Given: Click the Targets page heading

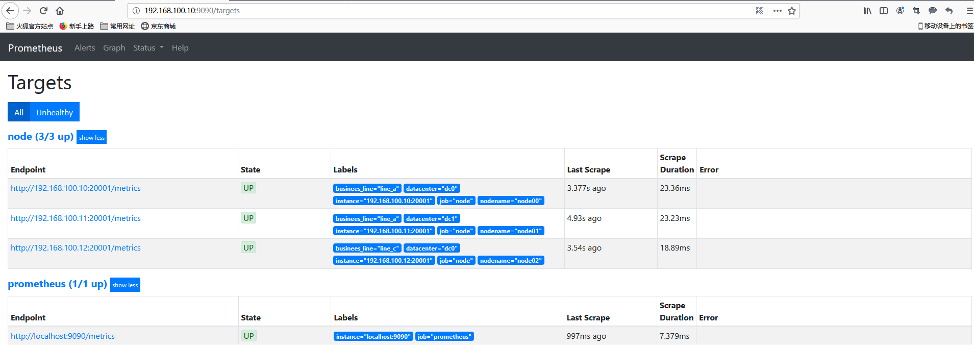Looking at the screenshot, I should point(40,83).
